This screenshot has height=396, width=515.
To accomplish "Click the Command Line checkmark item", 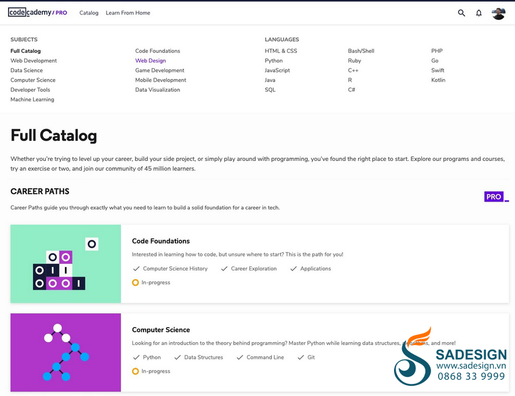I will click(260, 357).
